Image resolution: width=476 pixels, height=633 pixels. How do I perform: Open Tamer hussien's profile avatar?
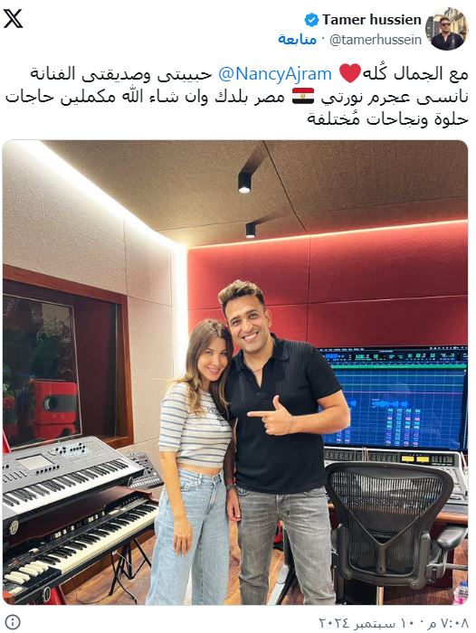click(x=447, y=29)
